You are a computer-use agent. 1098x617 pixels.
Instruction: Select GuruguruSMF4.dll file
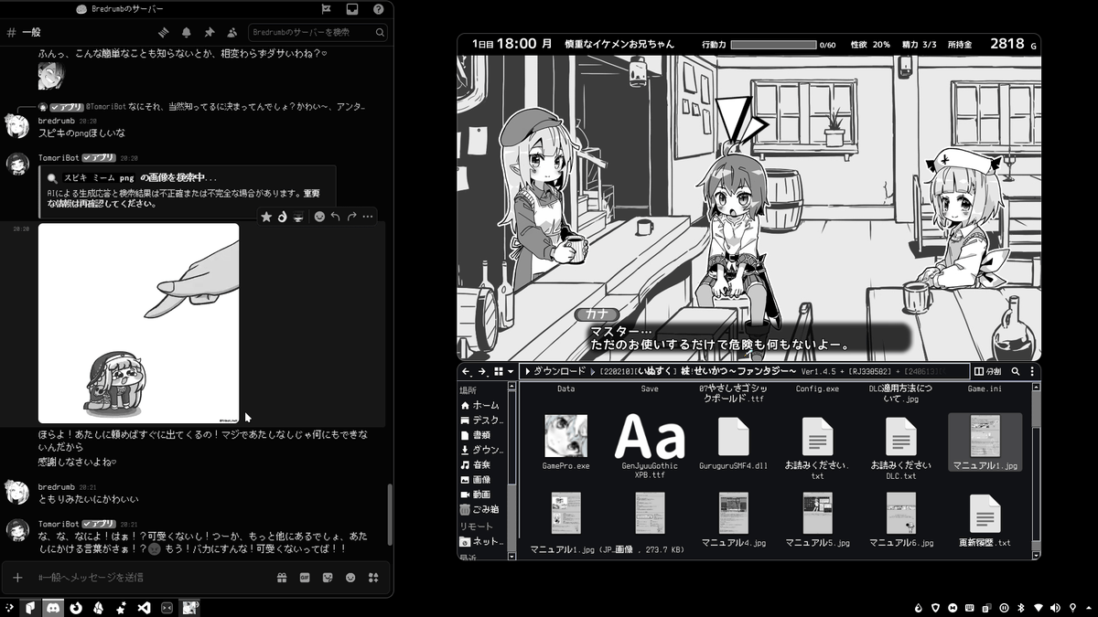pos(734,443)
